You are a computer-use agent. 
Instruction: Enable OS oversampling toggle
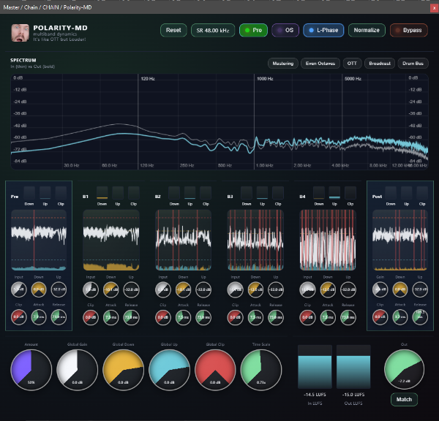(x=286, y=31)
